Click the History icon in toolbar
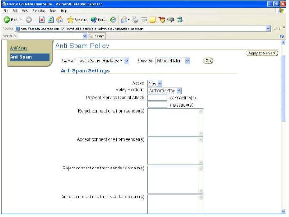This screenshot has height=217, width=289. pyautogui.click(x=113, y=20)
